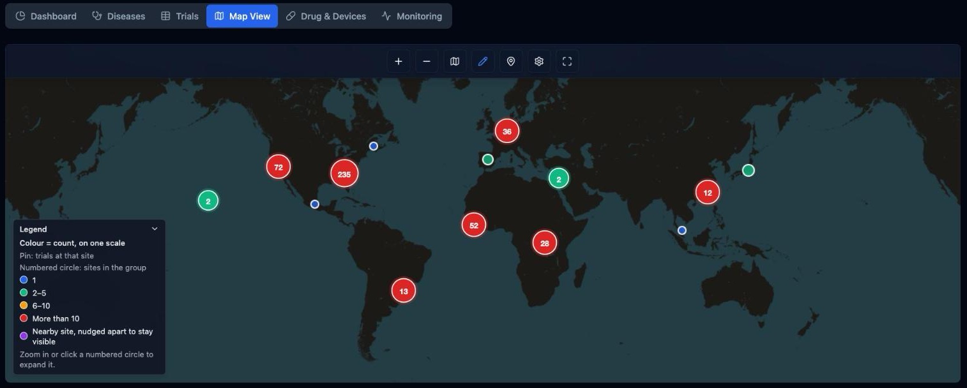Click orange swatch for 6–10
Image resolution: width=967 pixels, height=388 pixels.
[24, 306]
